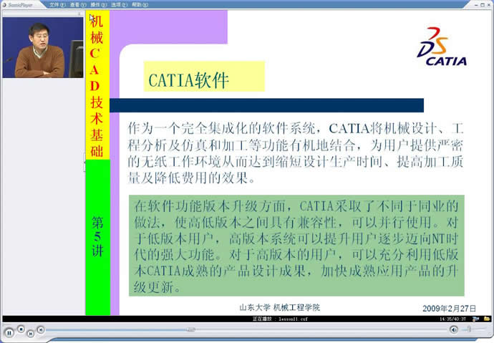Click the small grip at video panel top
This screenshot has width=494, height=343.
[x=79, y=14]
